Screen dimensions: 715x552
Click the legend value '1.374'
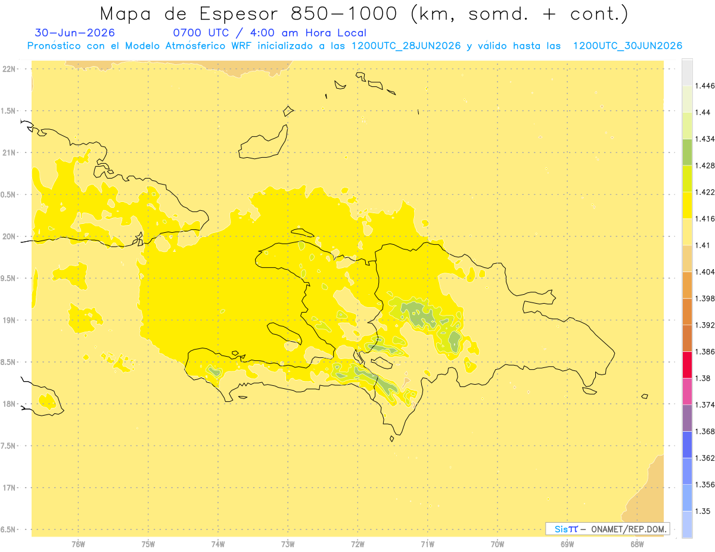[705, 405]
